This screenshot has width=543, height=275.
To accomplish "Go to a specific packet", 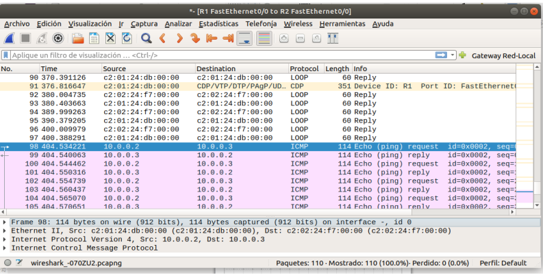I will (x=195, y=38).
